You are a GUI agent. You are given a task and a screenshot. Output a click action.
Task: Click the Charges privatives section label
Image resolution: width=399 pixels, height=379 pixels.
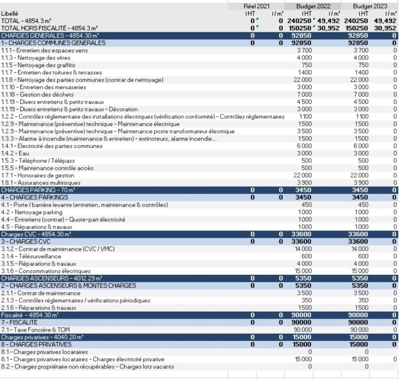(x=42, y=337)
